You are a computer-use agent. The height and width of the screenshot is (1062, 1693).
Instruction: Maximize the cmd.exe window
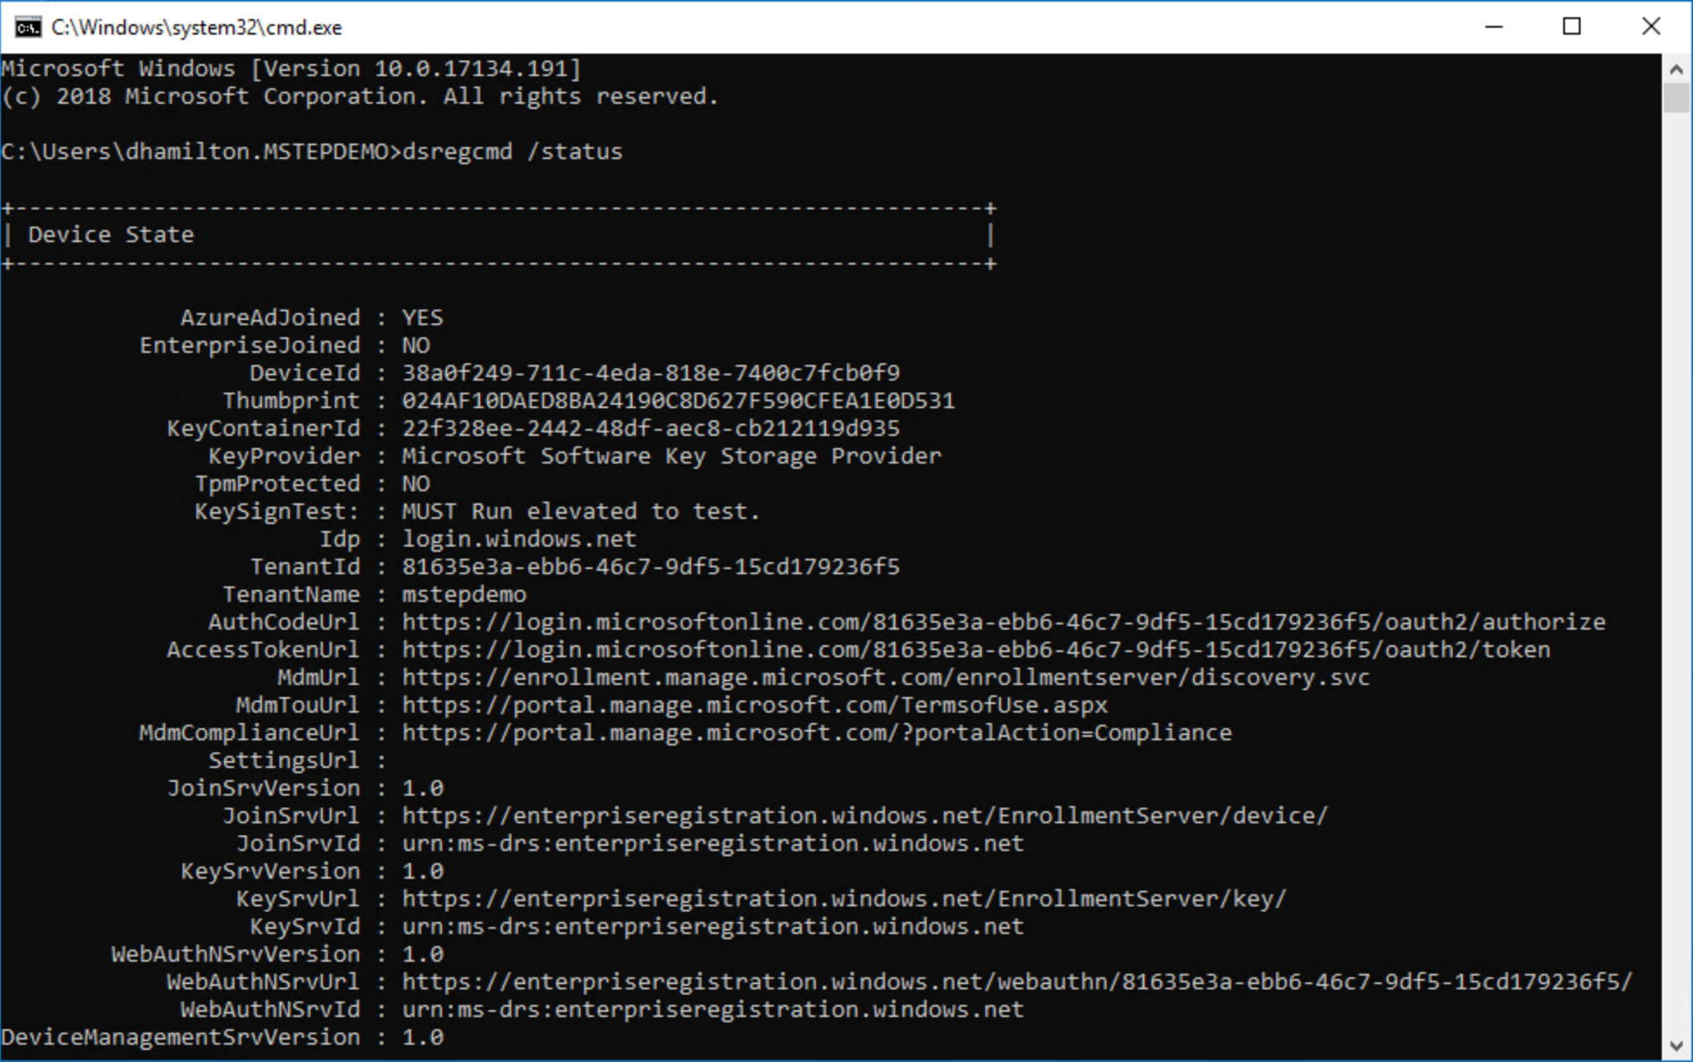click(x=1572, y=27)
